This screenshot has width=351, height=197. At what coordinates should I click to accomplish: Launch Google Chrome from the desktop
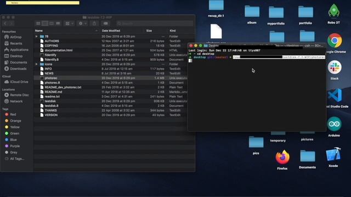pos(335,40)
